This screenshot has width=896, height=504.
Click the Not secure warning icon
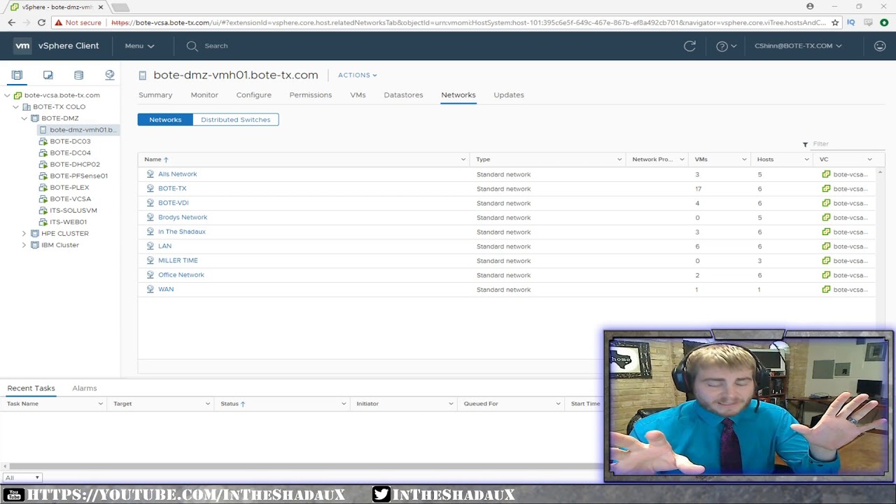coord(59,22)
